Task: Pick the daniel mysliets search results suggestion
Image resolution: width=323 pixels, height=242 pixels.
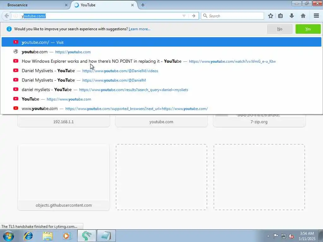Action: tap(161, 89)
